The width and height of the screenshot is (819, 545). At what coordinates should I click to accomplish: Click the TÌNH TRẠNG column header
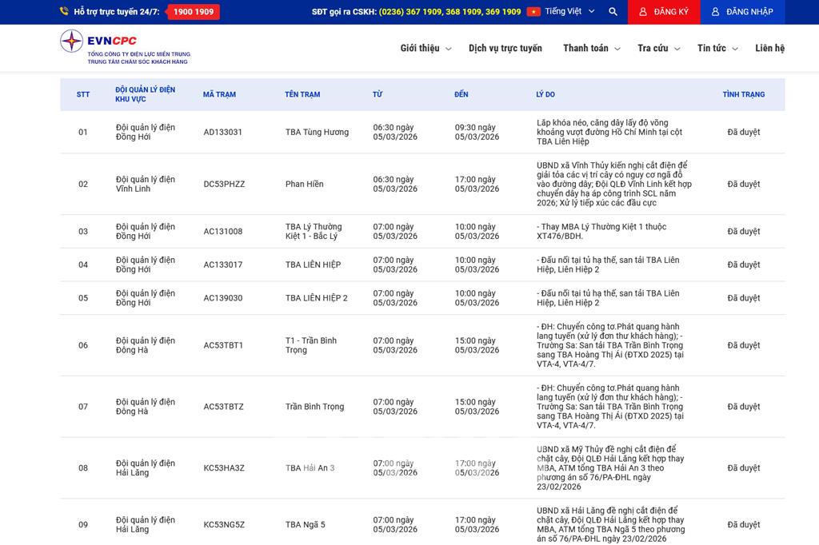pyautogui.click(x=743, y=94)
